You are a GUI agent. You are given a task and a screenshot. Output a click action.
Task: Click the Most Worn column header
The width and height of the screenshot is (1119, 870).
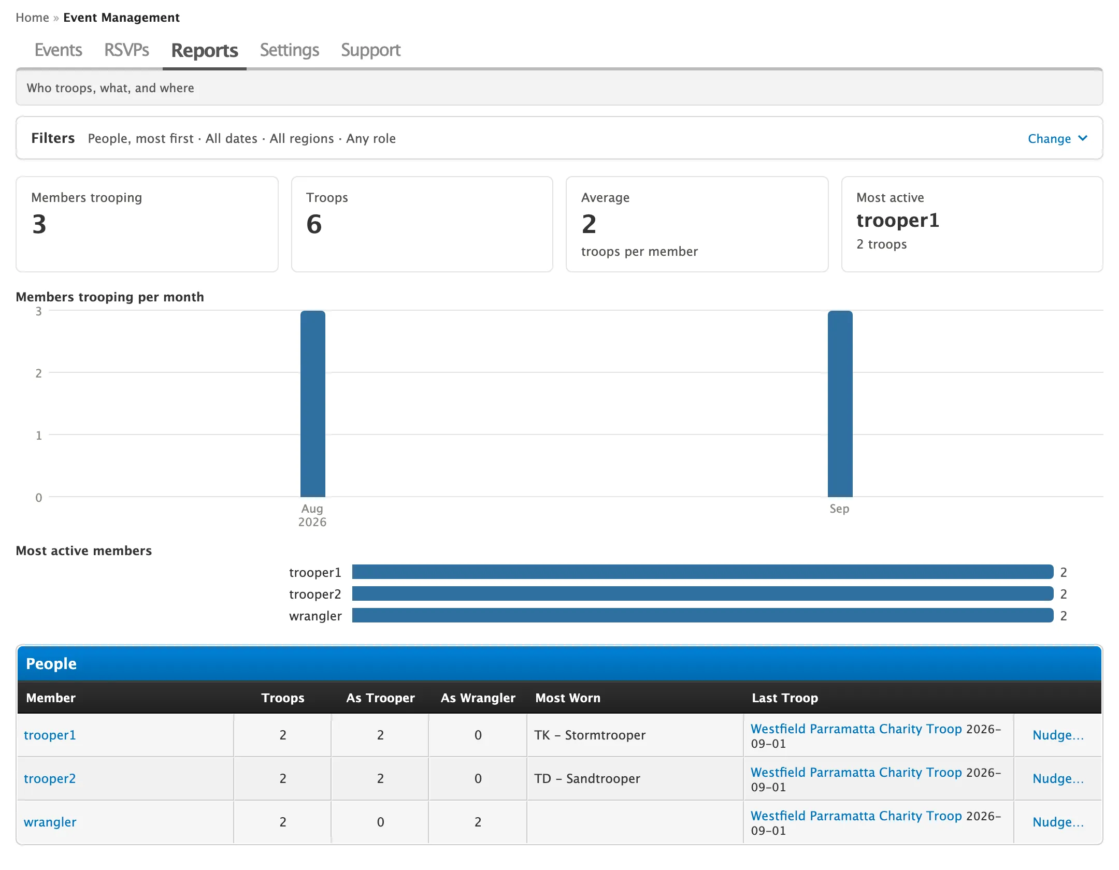(568, 698)
